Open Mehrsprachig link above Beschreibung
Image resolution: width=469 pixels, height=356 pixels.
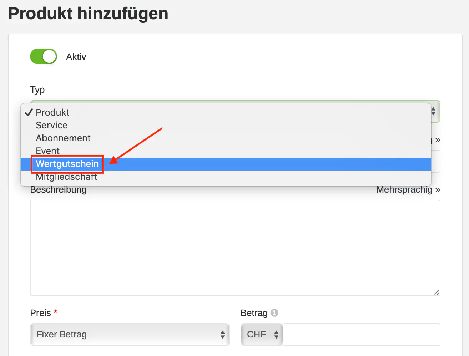tap(408, 189)
